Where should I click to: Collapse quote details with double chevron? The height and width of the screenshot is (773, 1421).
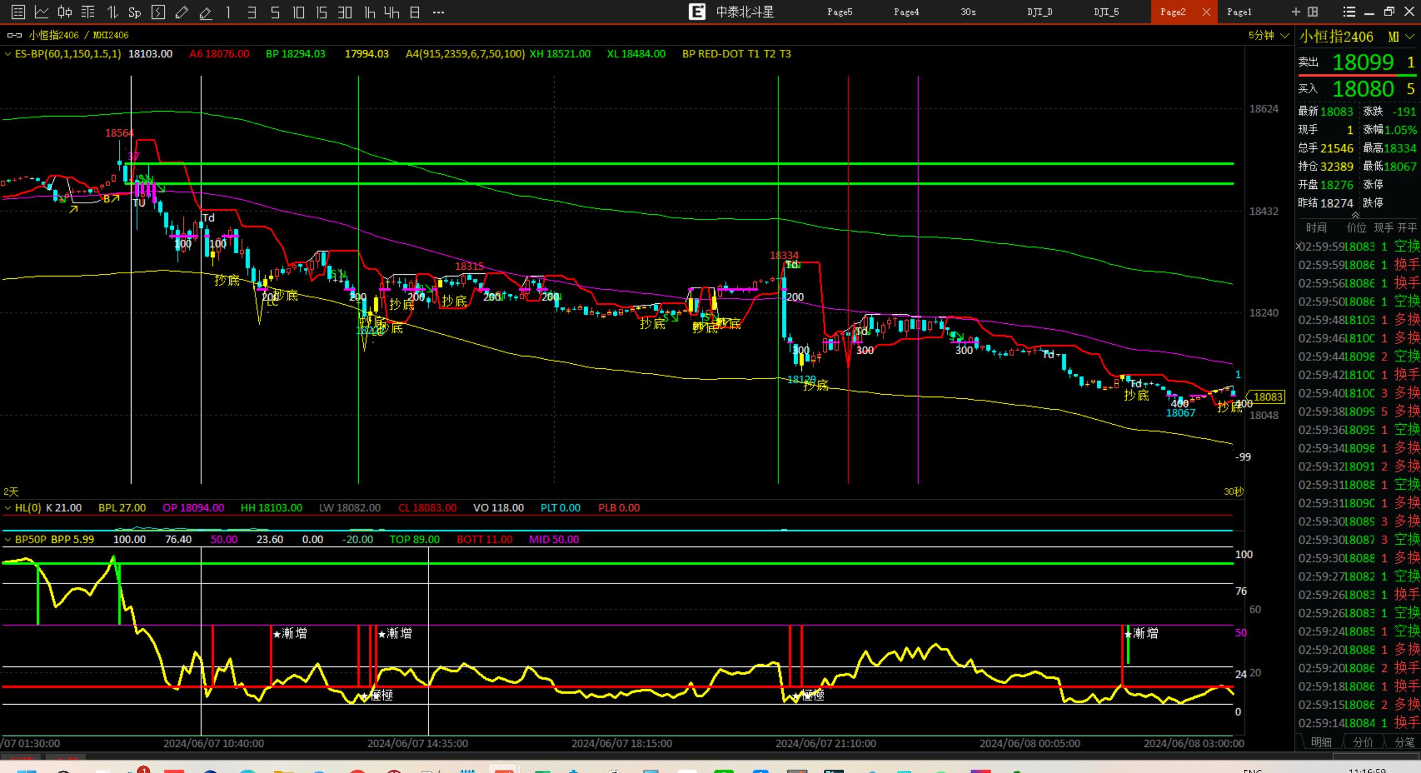coord(1355,215)
